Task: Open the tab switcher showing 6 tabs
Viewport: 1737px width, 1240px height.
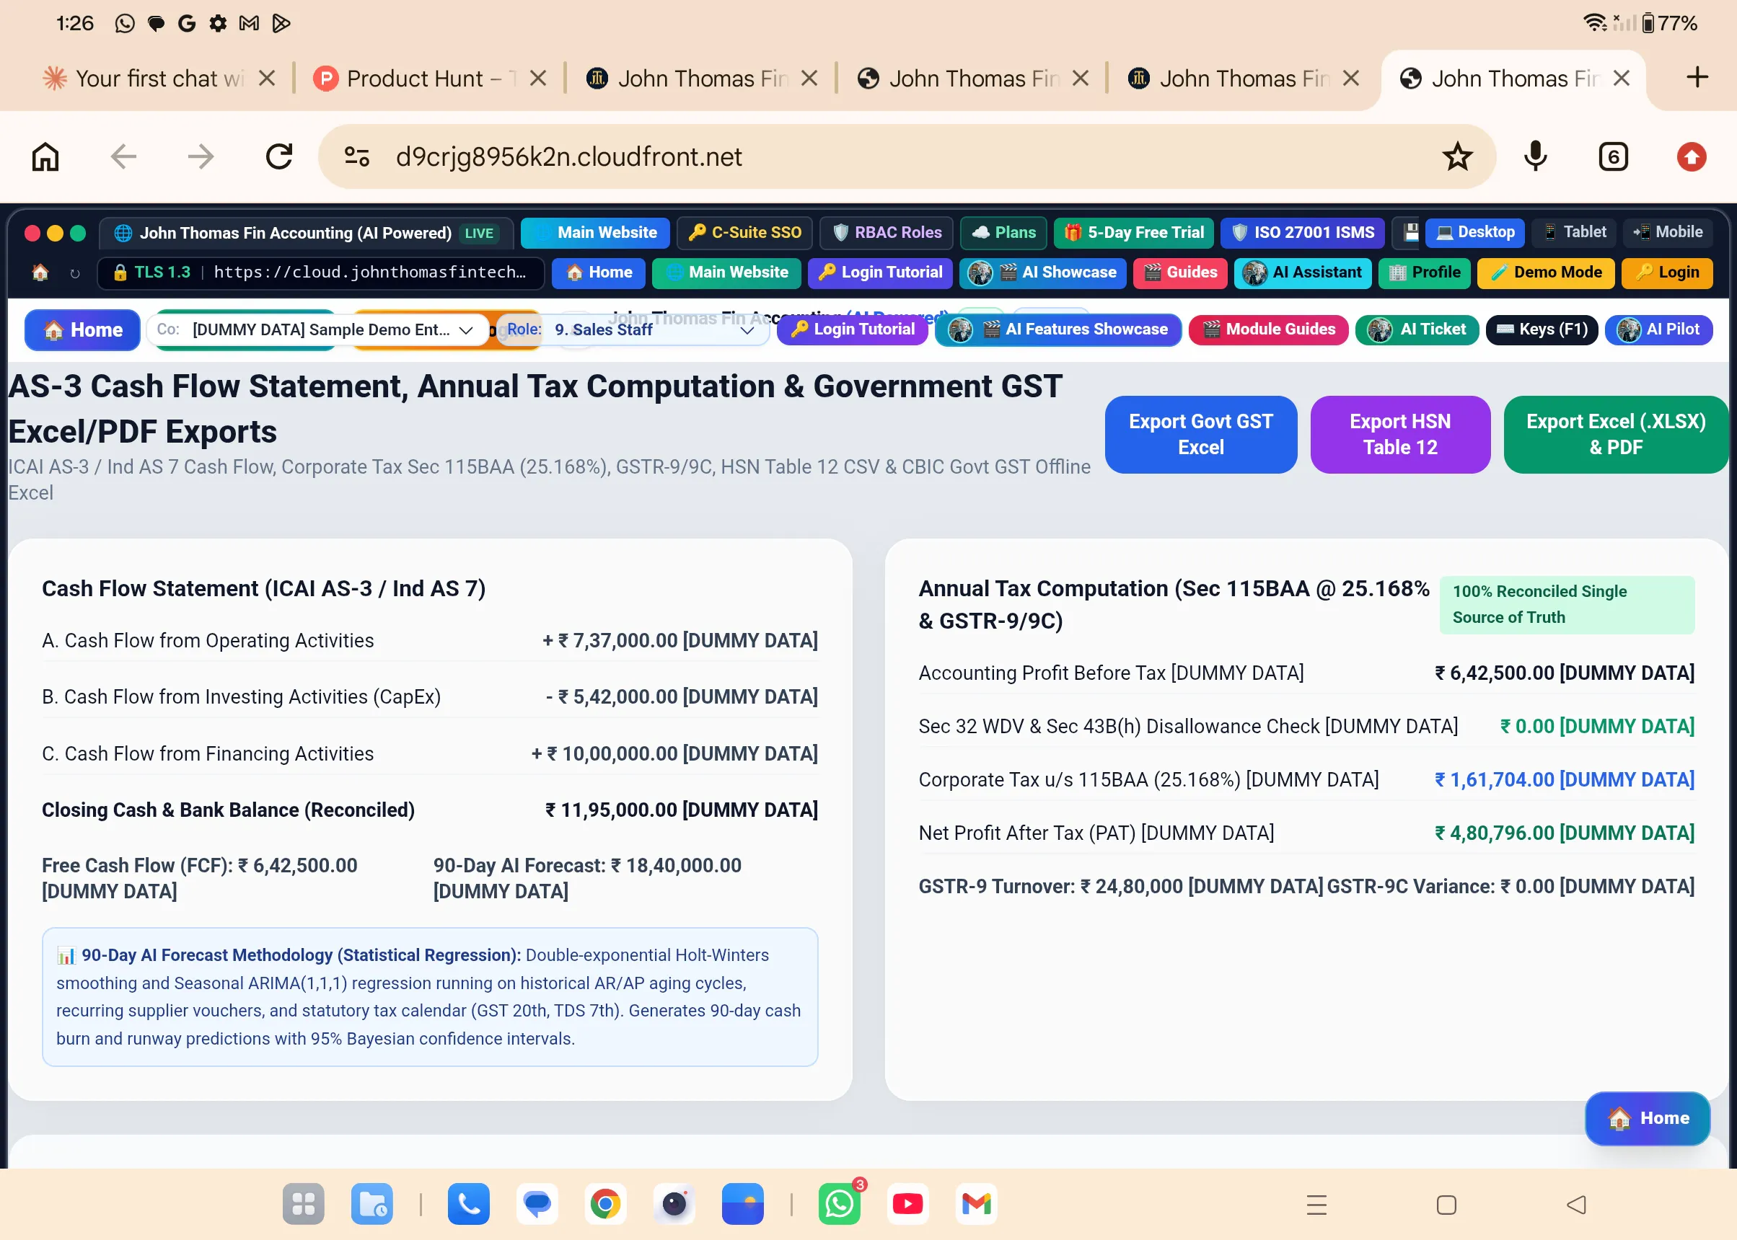Action: click(1613, 157)
